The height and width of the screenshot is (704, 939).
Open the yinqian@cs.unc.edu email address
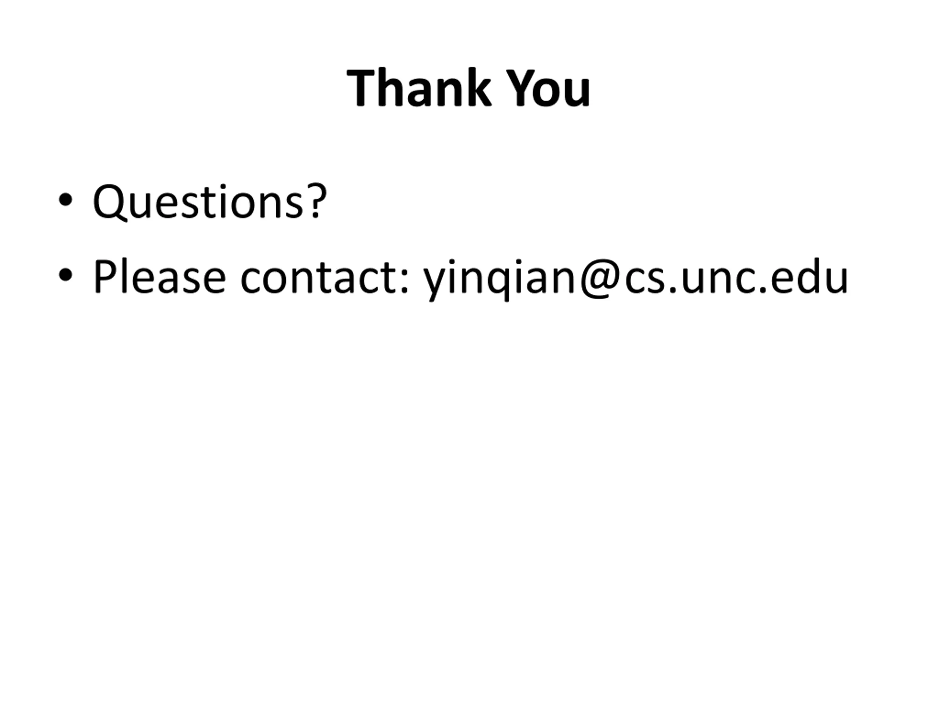point(636,278)
